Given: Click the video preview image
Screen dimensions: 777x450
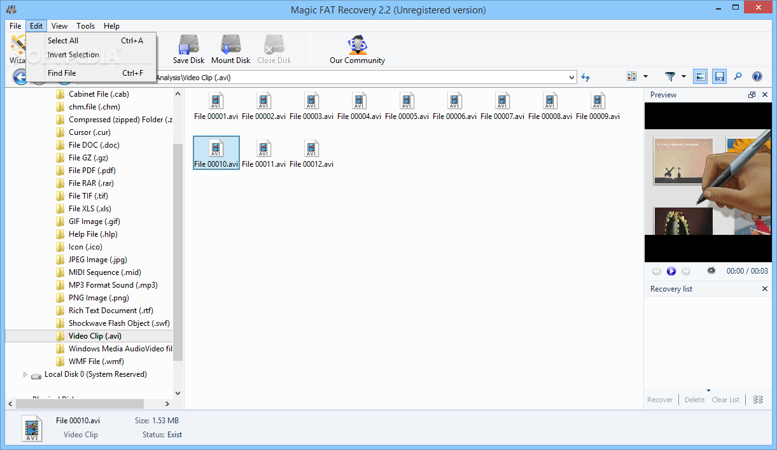Looking at the screenshot, I should pos(708,182).
